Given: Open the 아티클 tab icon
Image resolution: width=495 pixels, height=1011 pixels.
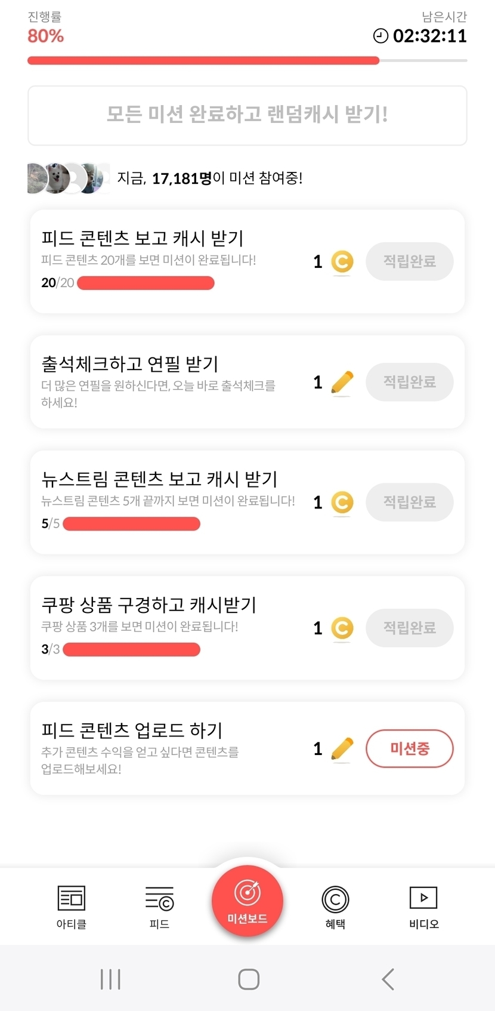Looking at the screenshot, I should coord(71,898).
